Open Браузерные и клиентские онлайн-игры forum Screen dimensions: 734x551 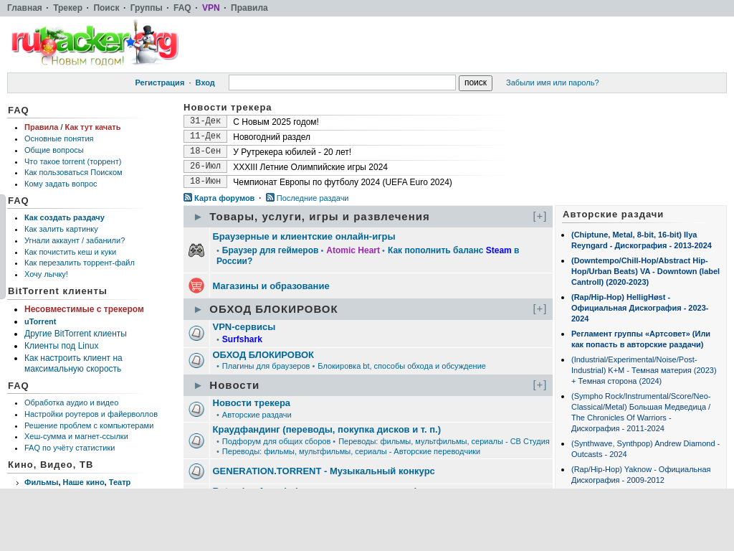click(304, 237)
